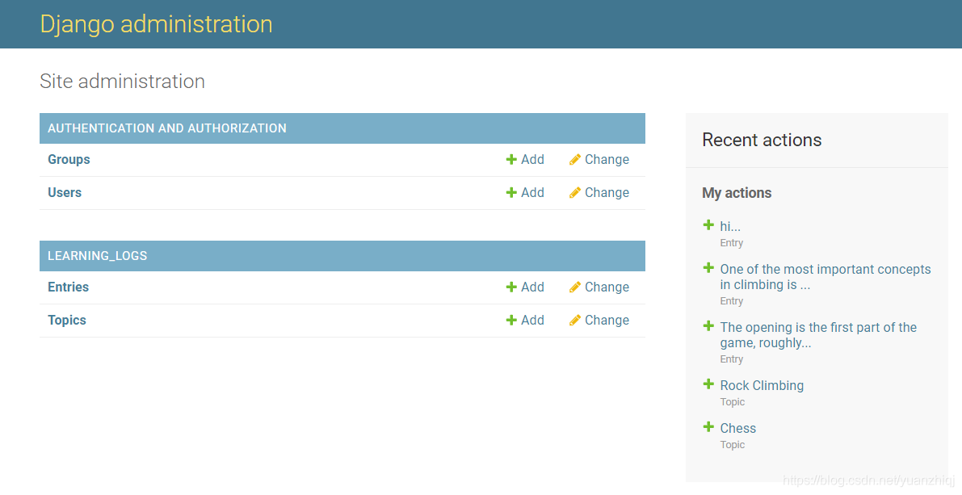The image size is (962, 495).
Task: Open the Users model list
Action: [x=65, y=193]
